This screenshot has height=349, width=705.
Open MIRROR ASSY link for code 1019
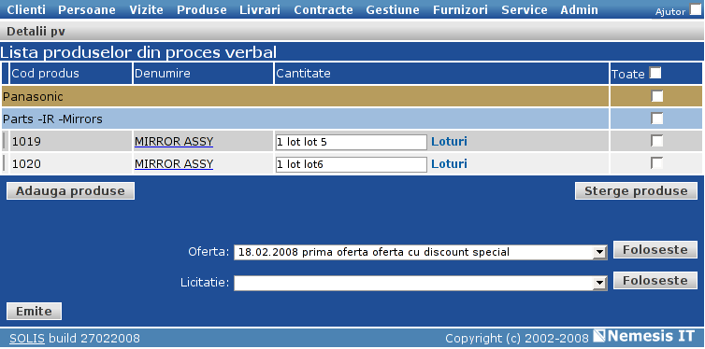[174, 142]
